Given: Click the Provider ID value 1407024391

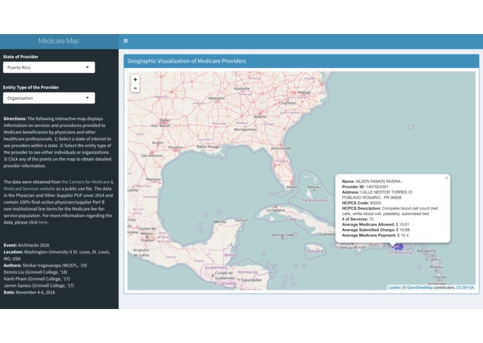Looking at the screenshot, I should coord(377,187).
